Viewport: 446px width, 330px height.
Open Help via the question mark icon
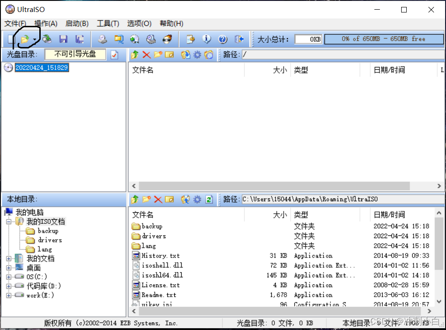coord(223,39)
